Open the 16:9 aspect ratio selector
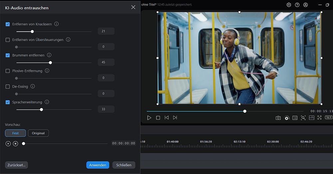The height and width of the screenshot is (174, 333). click(x=328, y=117)
